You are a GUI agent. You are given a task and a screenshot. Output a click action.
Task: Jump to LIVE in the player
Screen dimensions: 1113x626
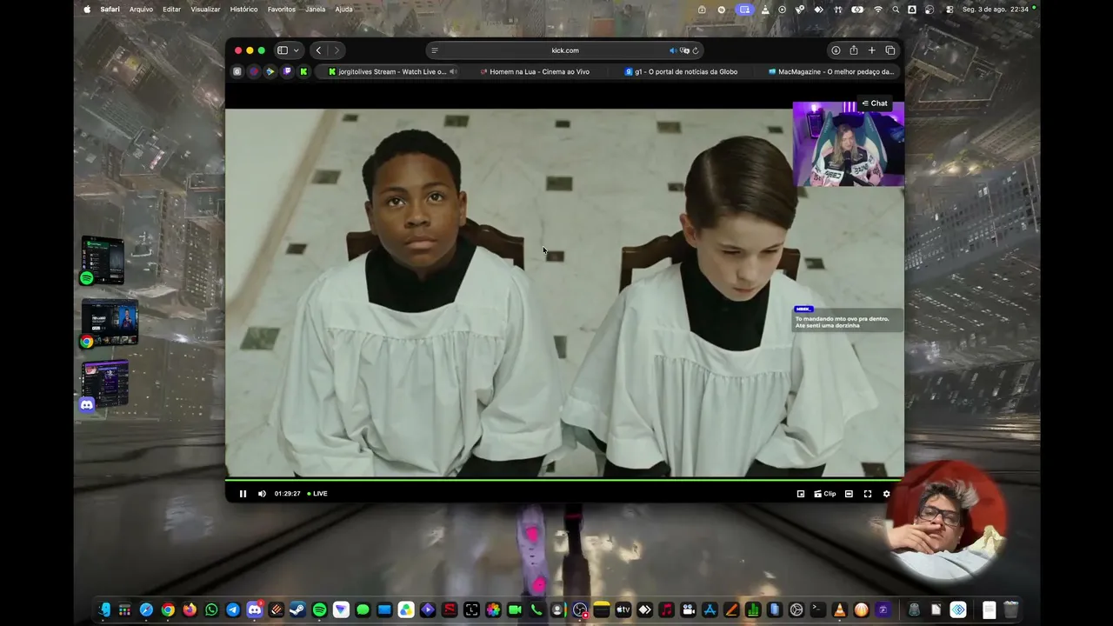click(317, 494)
